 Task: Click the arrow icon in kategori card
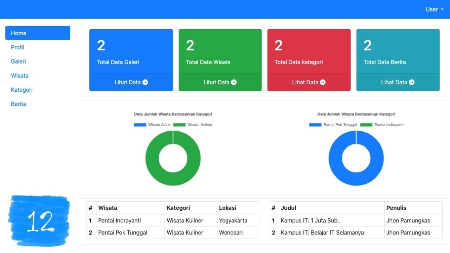(x=323, y=82)
